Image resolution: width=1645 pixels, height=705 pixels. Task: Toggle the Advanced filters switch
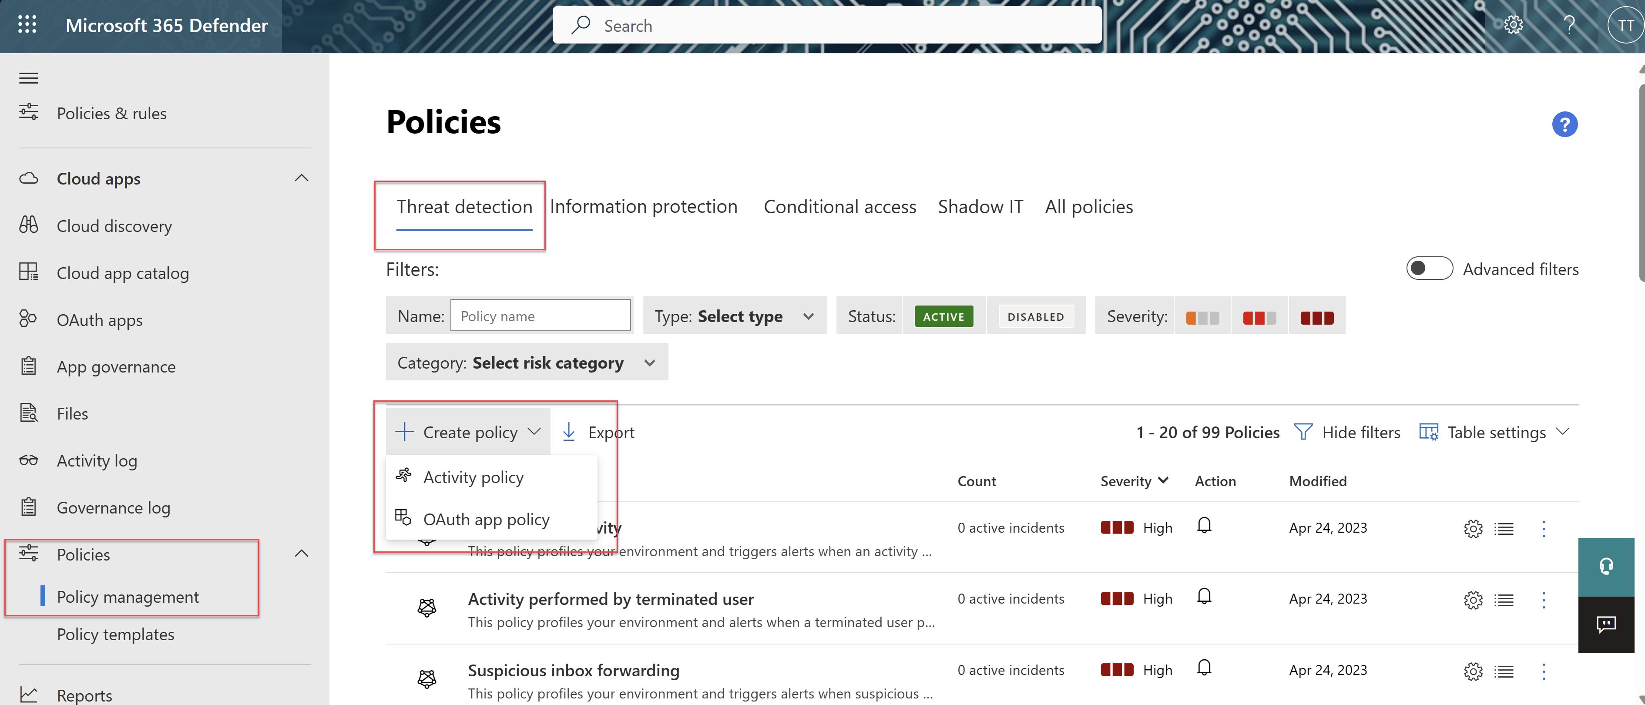[x=1429, y=268]
